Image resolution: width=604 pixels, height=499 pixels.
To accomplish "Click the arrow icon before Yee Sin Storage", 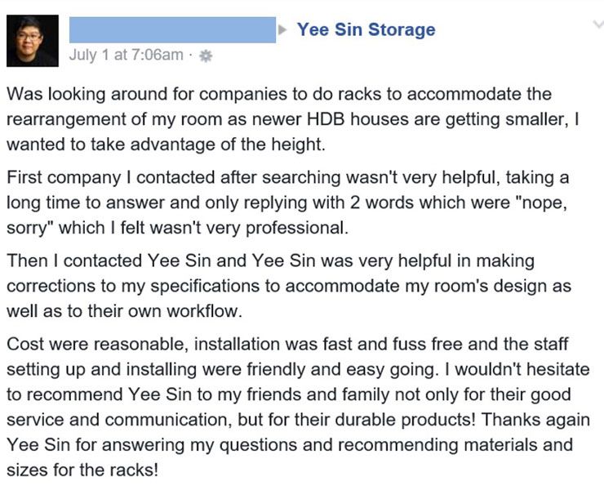I will (x=283, y=29).
